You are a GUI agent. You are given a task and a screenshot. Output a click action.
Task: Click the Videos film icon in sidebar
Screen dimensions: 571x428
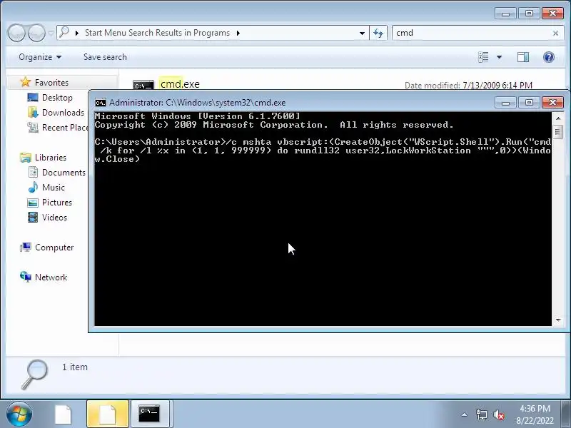point(33,218)
